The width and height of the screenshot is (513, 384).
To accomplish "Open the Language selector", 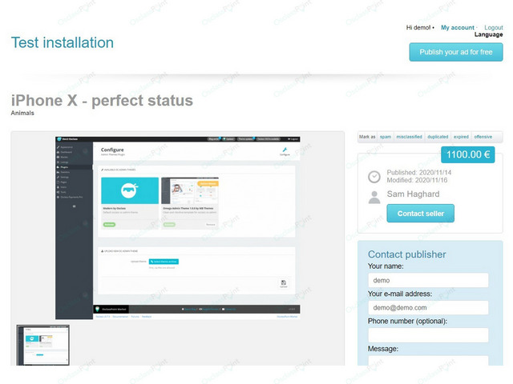I will (488, 34).
